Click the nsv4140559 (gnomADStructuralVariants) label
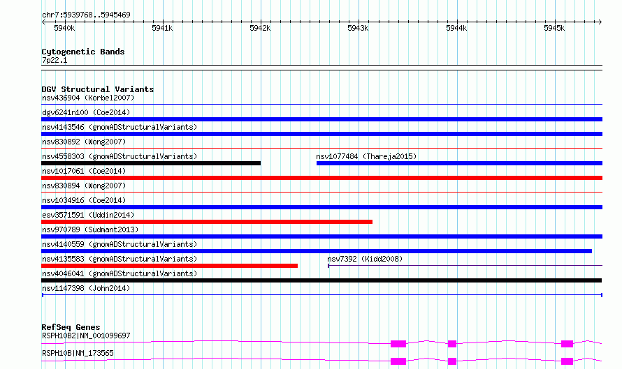The height and width of the screenshot is (369, 622). [x=120, y=244]
